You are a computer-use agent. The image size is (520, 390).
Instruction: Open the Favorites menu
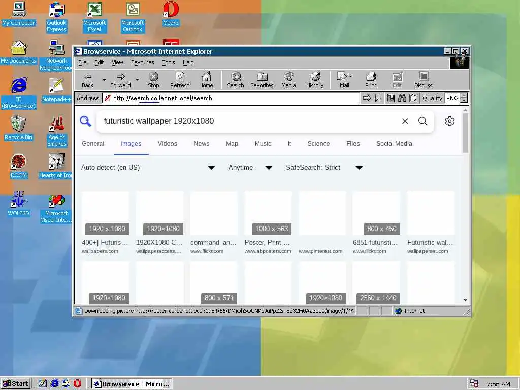point(142,62)
